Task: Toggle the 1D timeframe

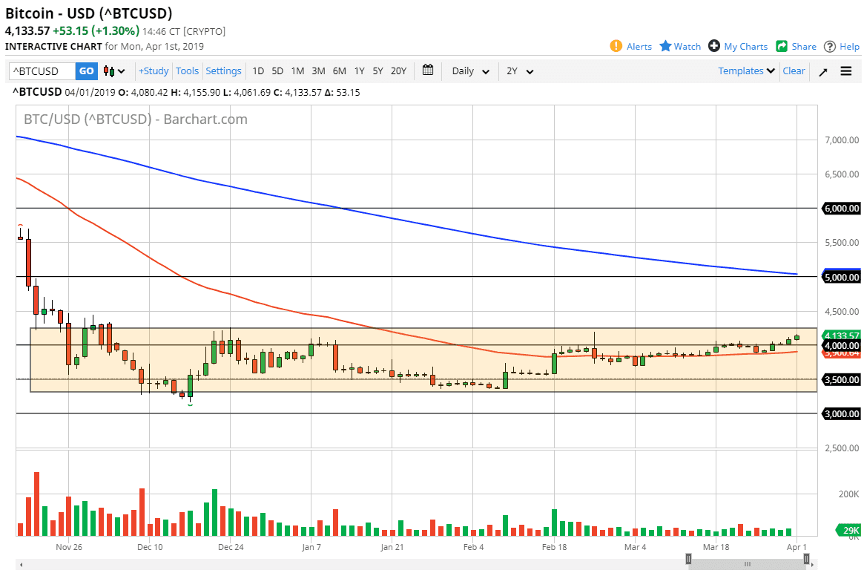Action: [x=258, y=71]
